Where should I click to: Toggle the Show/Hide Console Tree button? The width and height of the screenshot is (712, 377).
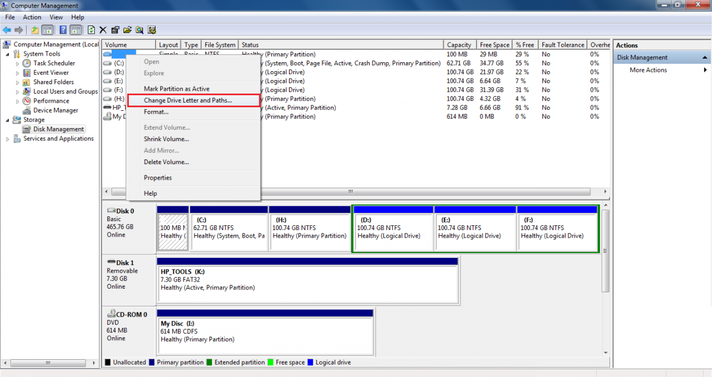point(48,30)
